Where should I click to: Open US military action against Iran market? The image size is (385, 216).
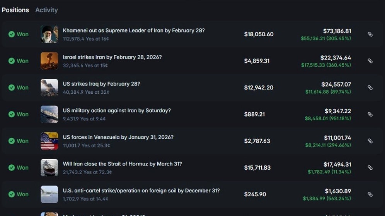pos(116,110)
